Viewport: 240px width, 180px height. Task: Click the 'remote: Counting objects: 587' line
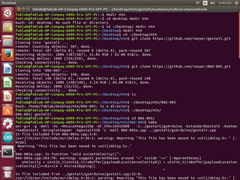pos(53,46)
